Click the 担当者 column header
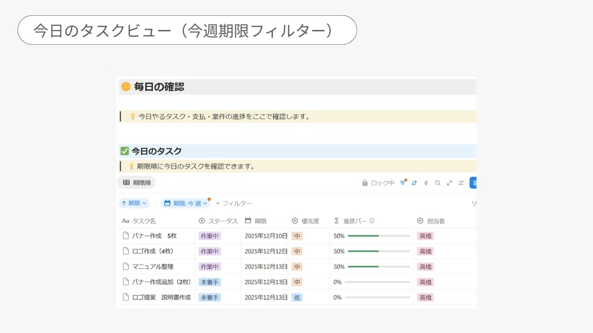The image size is (593, 333). 431,221
